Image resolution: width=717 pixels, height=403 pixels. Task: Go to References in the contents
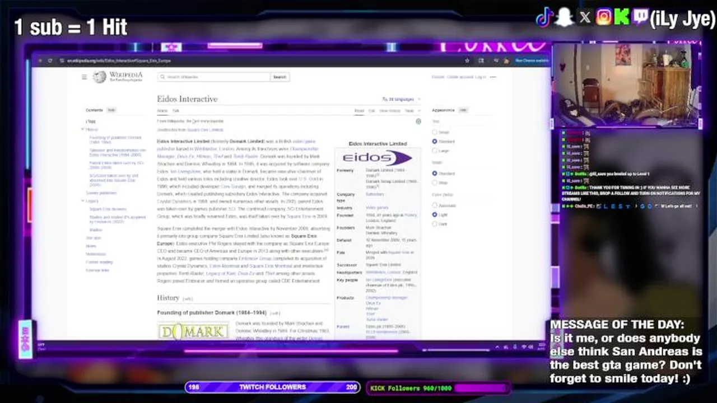pos(95,254)
